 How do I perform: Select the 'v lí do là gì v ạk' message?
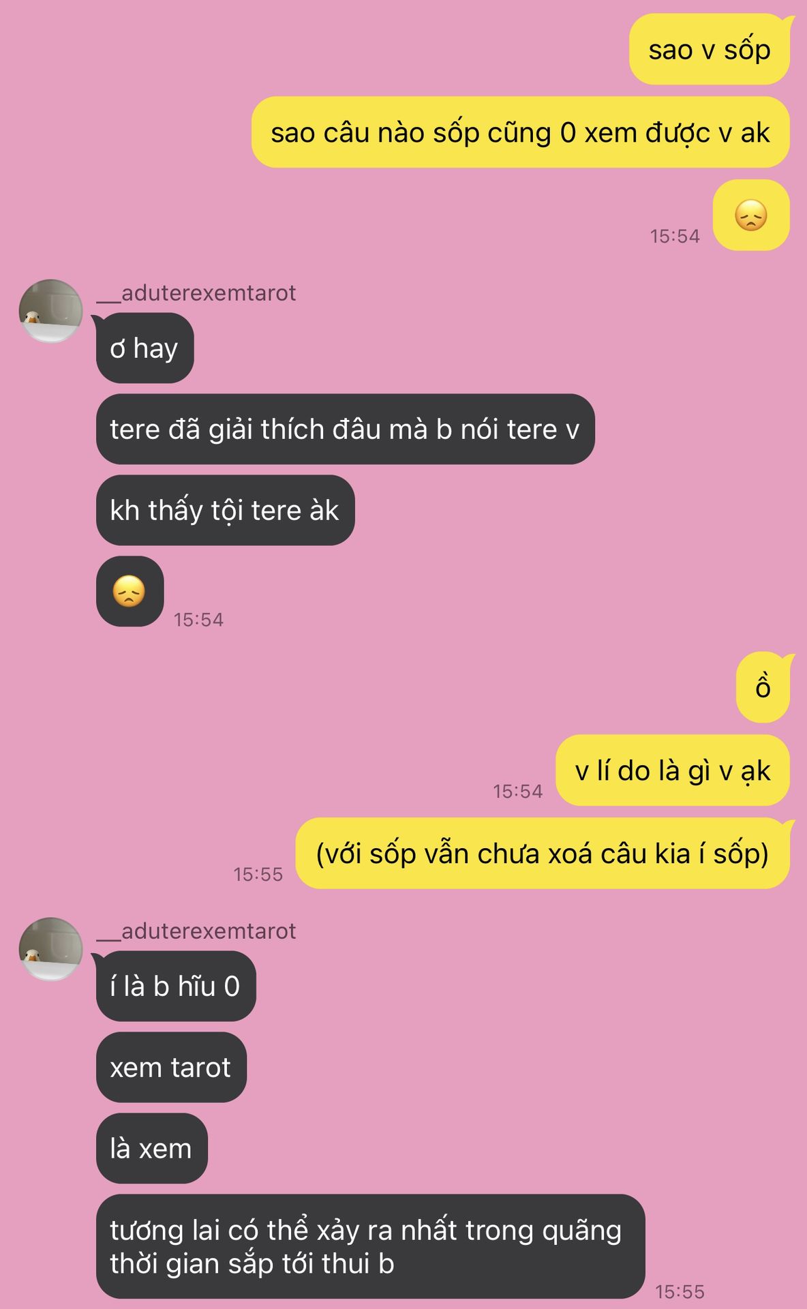tap(673, 770)
